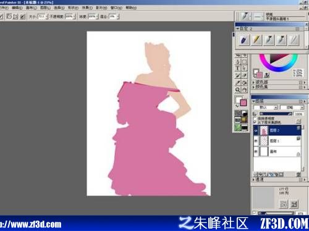The width and height of the screenshot is (309, 231).
Task: Open the 效果 (Effects) menu
Action: click(87, 7)
